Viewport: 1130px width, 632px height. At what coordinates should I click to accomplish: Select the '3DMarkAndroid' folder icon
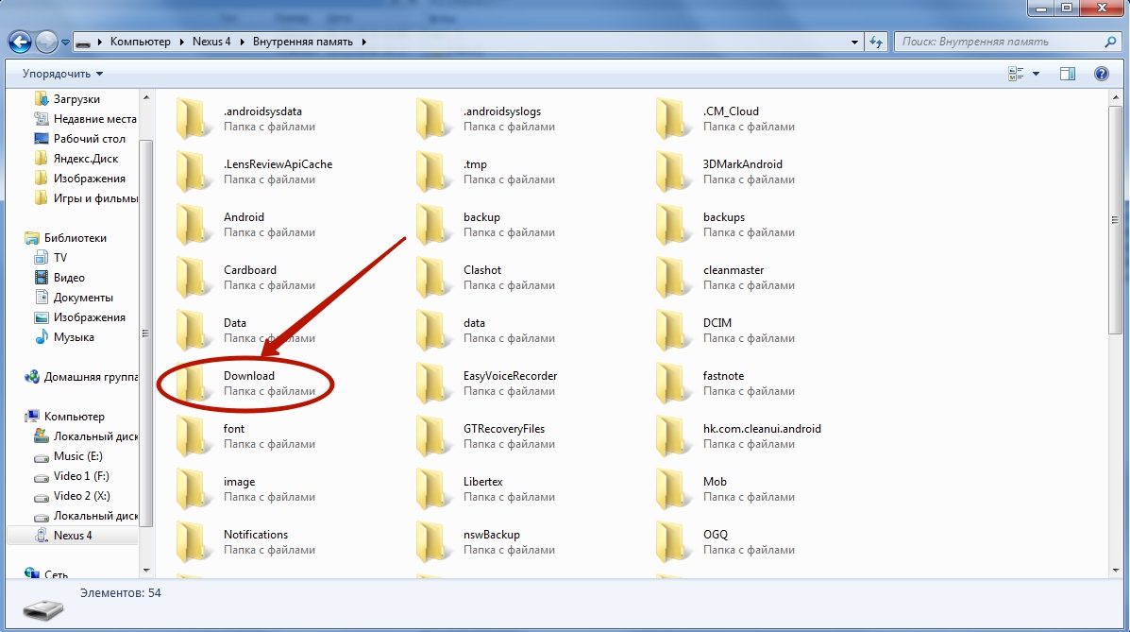tap(672, 172)
